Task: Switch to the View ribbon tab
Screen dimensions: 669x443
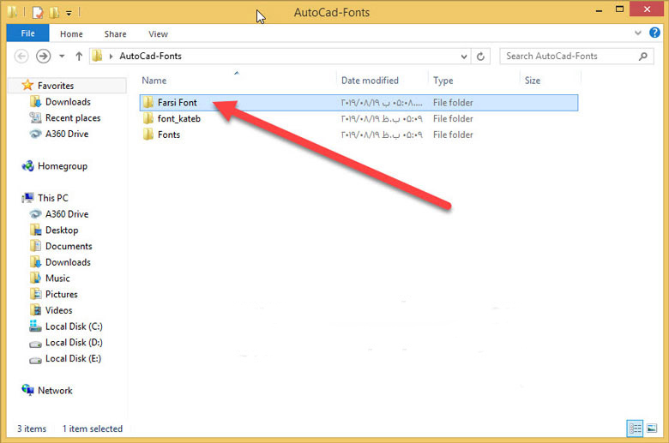Action: click(x=158, y=33)
